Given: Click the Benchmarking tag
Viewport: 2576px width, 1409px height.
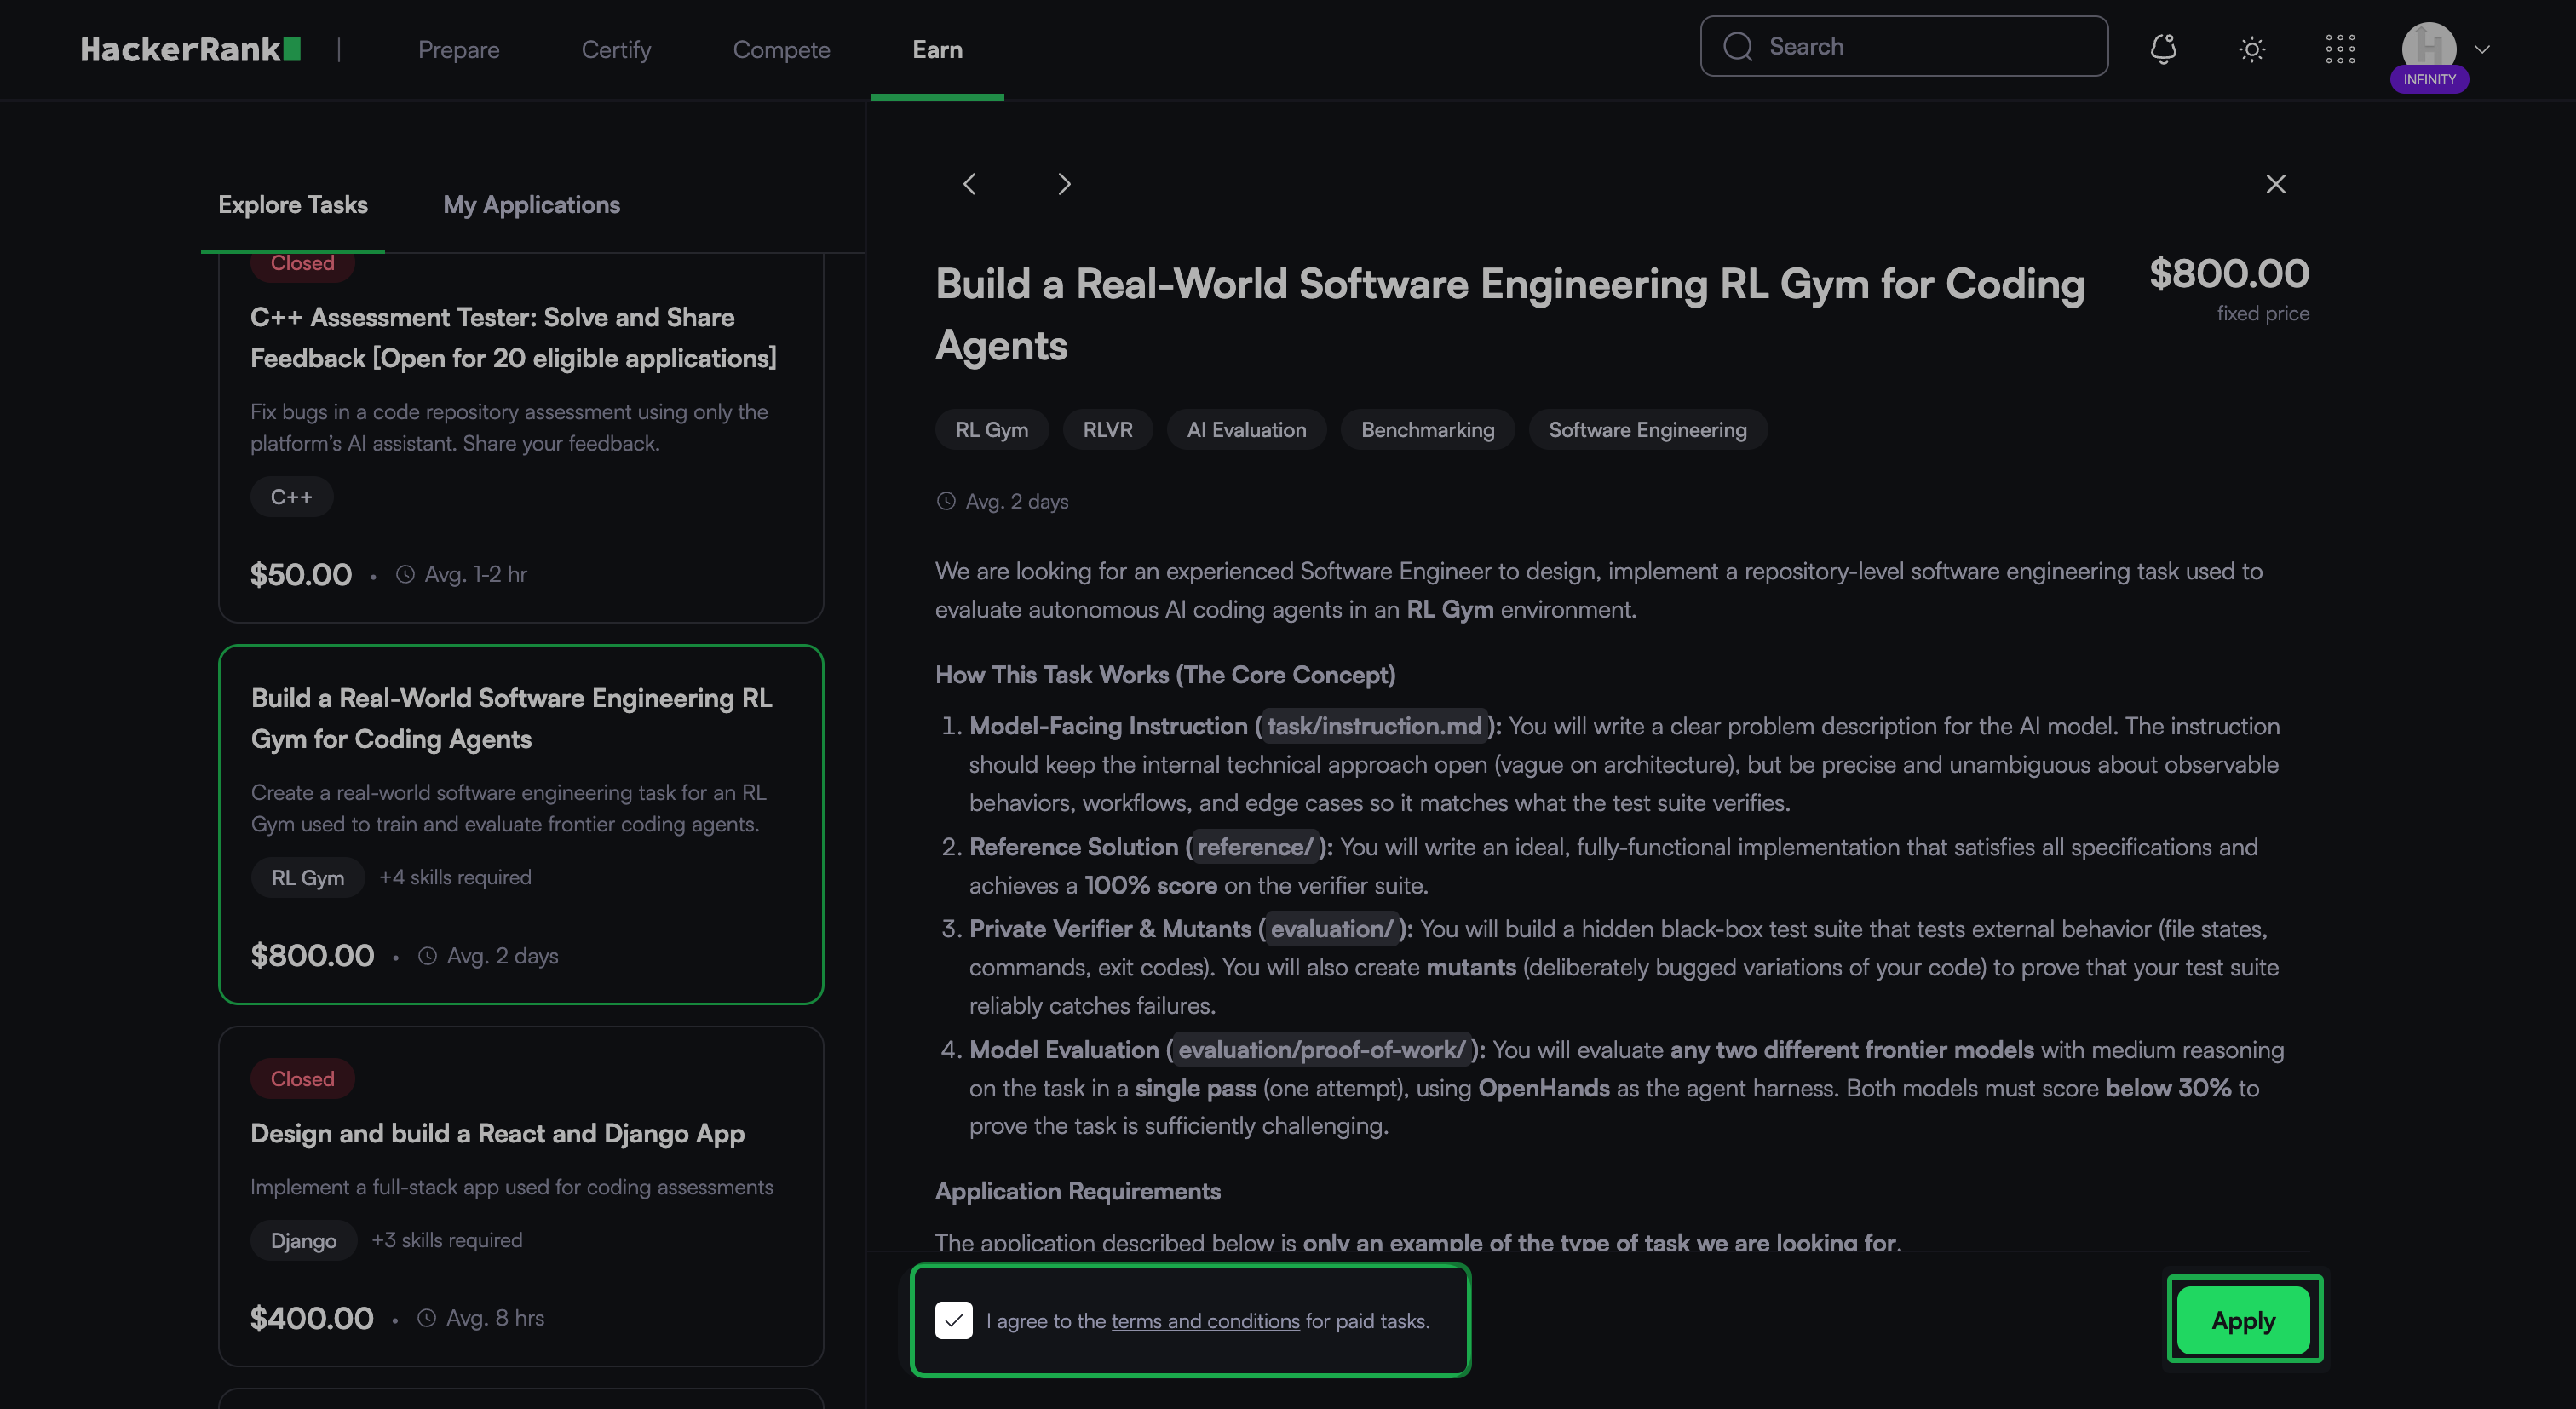Looking at the screenshot, I should point(1428,429).
